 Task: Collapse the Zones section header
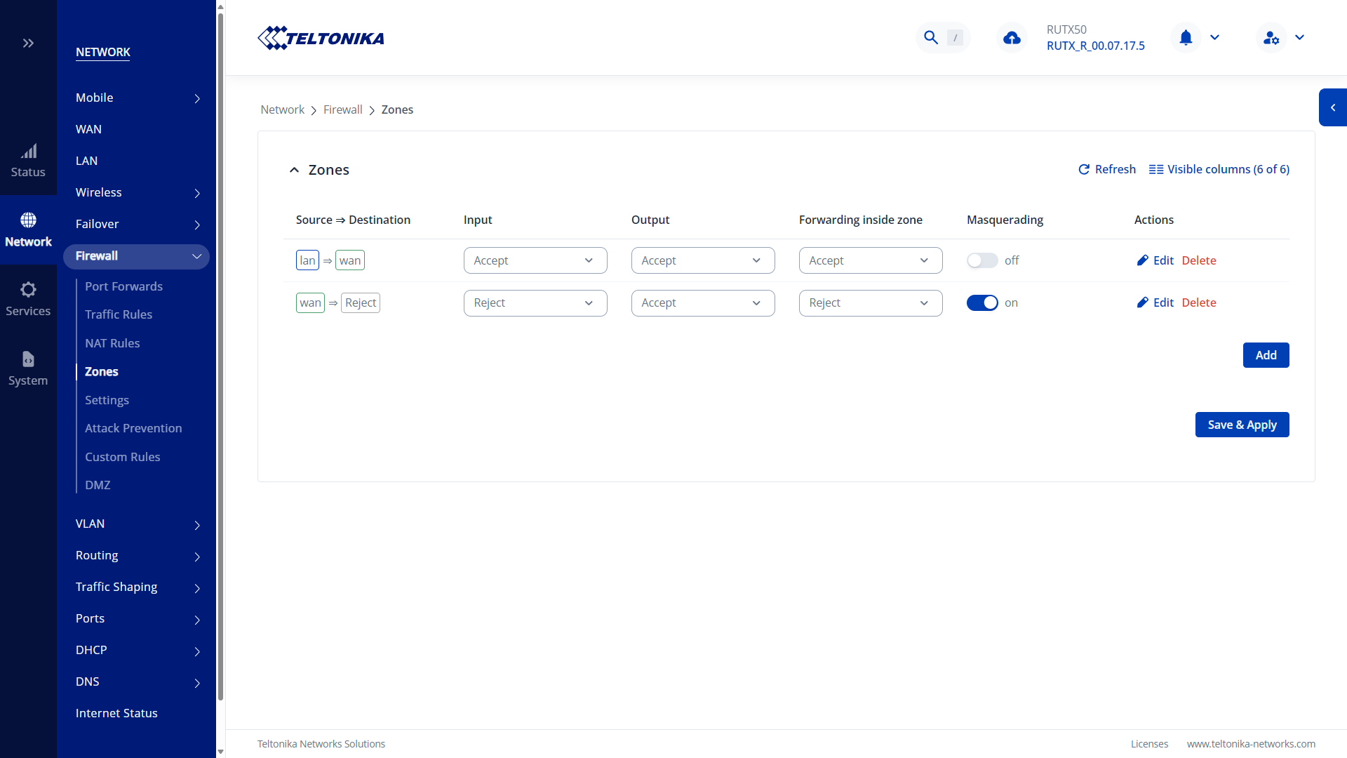pyautogui.click(x=294, y=170)
